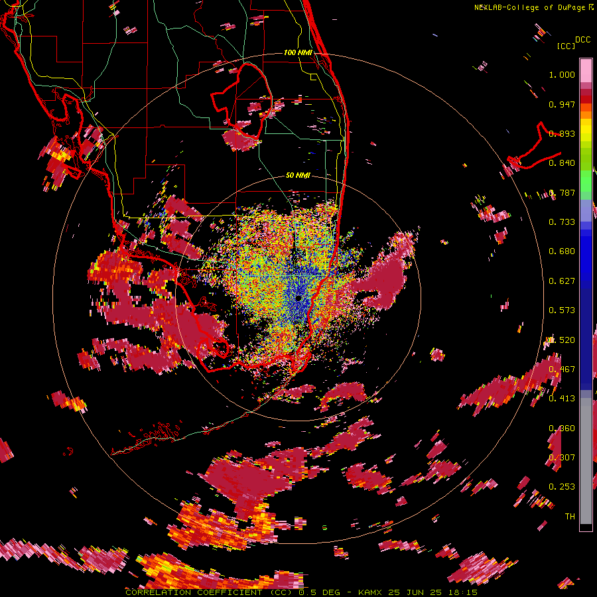The width and height of the screenshot is (597, 597).
Task: Select the 0.360 scale label
Action: coord(562,429)
